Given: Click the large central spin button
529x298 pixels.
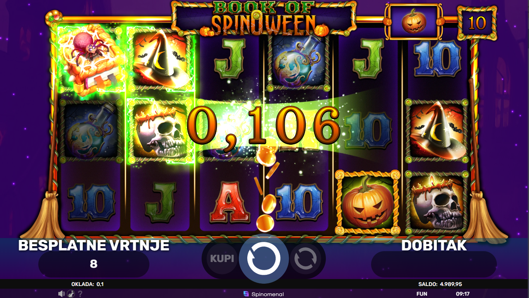Looking at the screenshot, I should point(264,259).
